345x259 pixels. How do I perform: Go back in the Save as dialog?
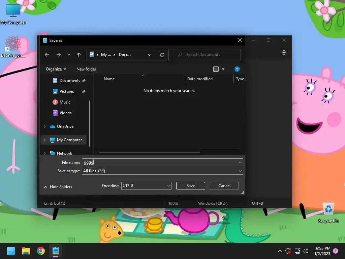46,55
